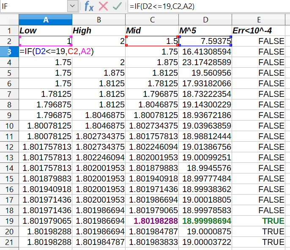Click cell D13 showing 19.00099251

(x=205, y=157)
